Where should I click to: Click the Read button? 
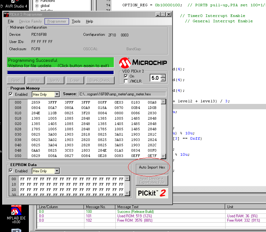pyautogui.click(x=16, y=80)
